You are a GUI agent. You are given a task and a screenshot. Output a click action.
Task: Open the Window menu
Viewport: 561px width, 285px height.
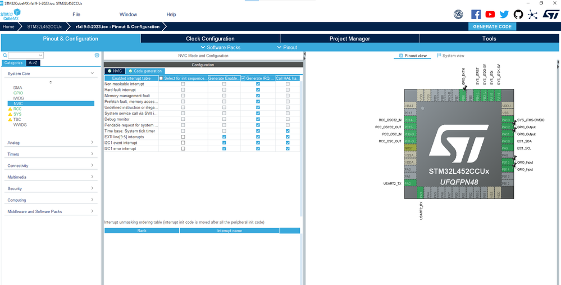(x=128, y=15)
